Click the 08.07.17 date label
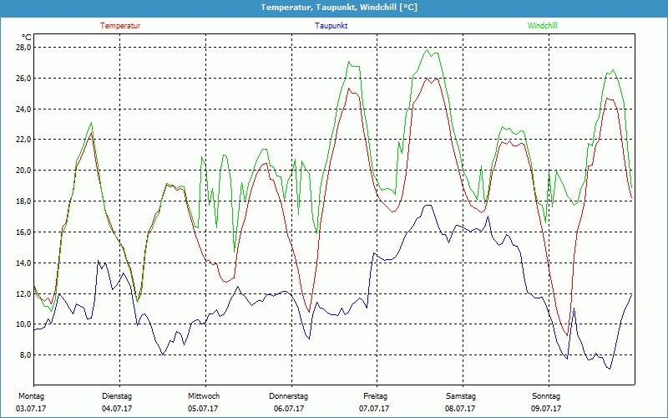Viewport: 668px width, 418px height. click(460, 409)
